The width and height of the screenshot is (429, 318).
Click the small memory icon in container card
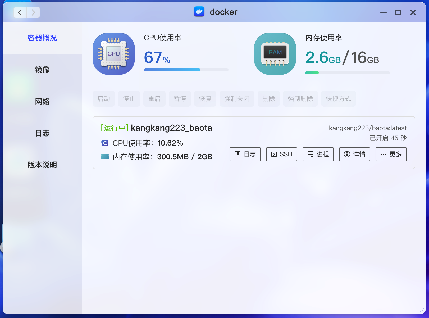[105, 157]
